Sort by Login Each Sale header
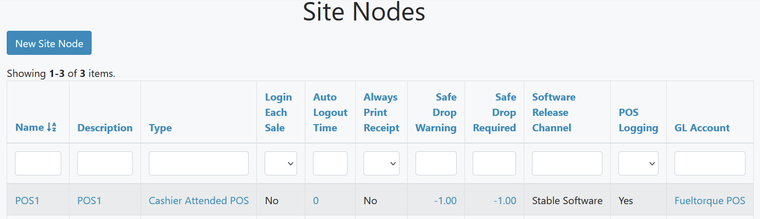 [x=279, y=112]
